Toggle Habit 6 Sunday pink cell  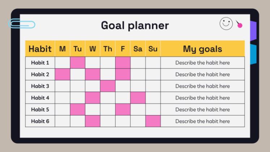[x=153, y=121]
